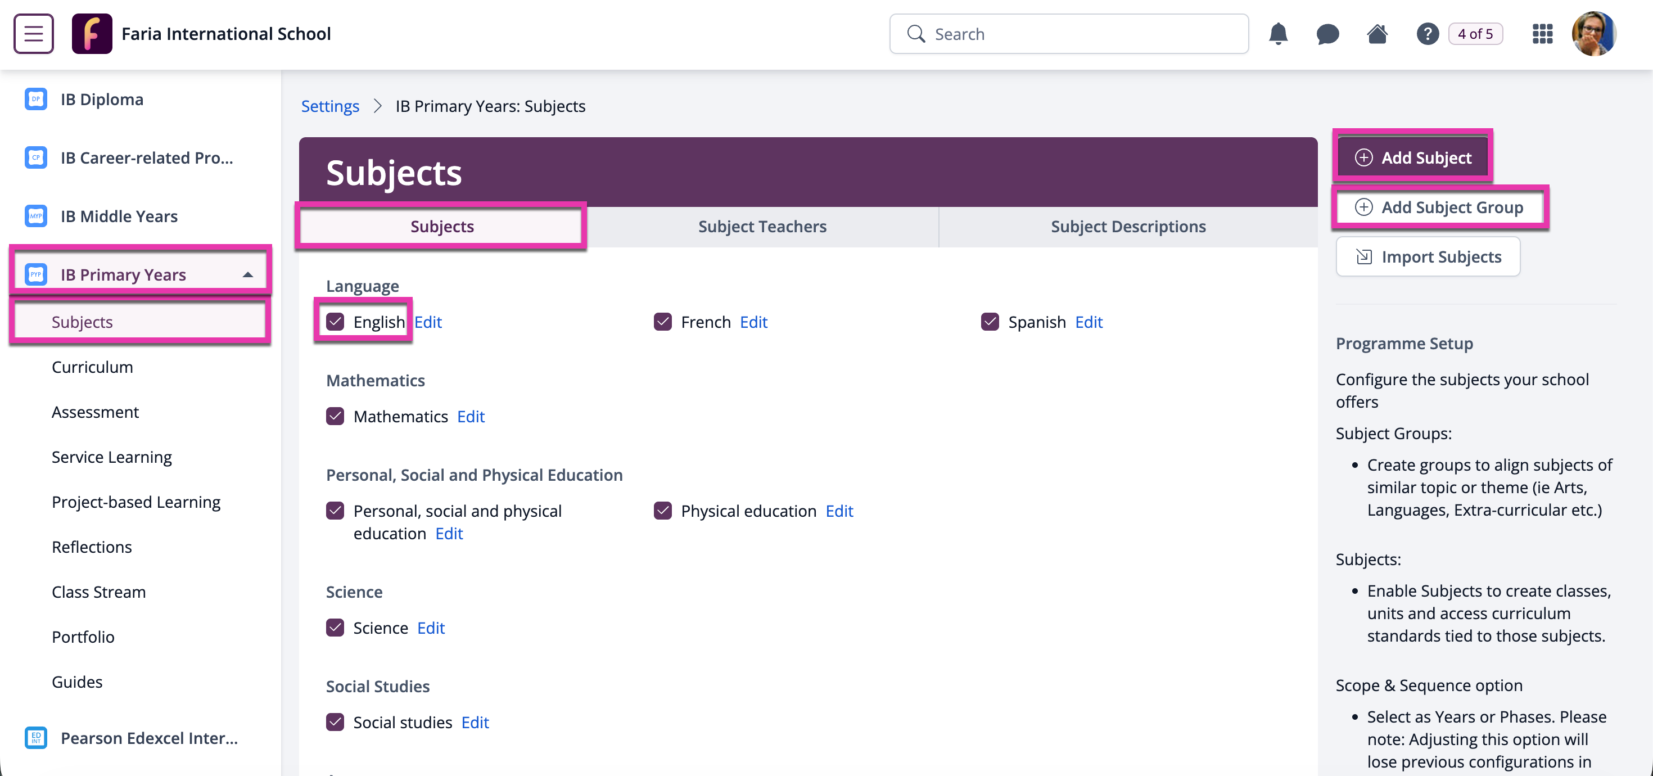Open the user profile avatar

(1594, 33)
